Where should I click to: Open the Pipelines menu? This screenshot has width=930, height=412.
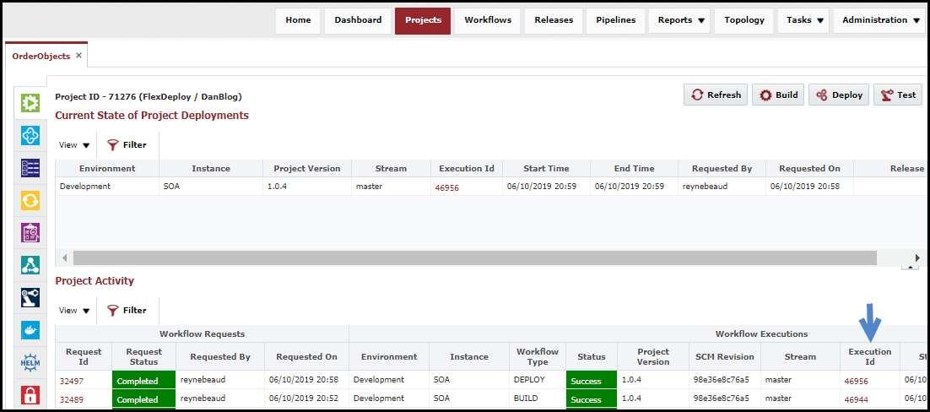[616, 20]
